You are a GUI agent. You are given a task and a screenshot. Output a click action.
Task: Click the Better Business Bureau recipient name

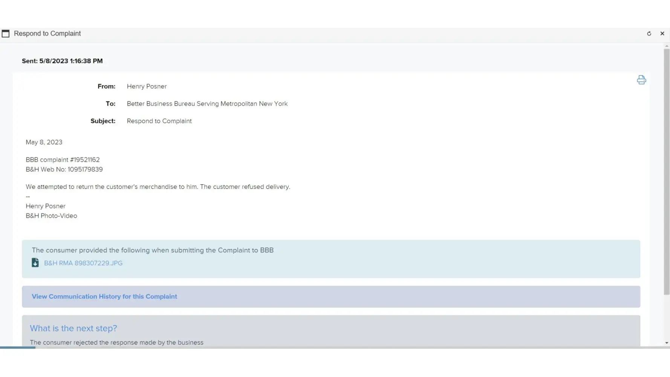point(207,104)
